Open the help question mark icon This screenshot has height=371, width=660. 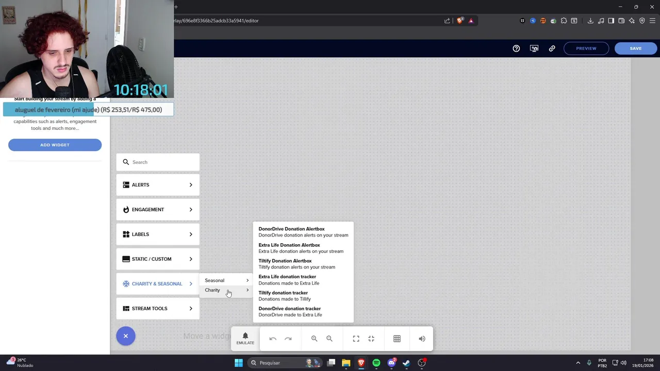tap(516, 48)
